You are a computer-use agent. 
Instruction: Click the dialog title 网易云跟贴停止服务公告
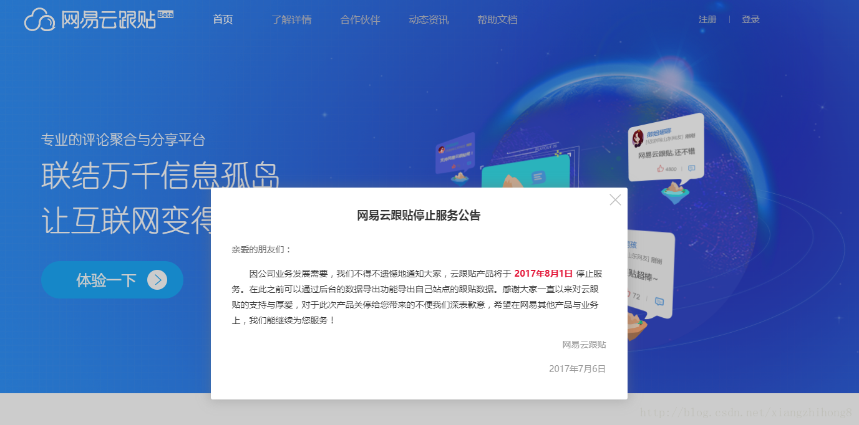pyautogui.click(x=419, y=216)
